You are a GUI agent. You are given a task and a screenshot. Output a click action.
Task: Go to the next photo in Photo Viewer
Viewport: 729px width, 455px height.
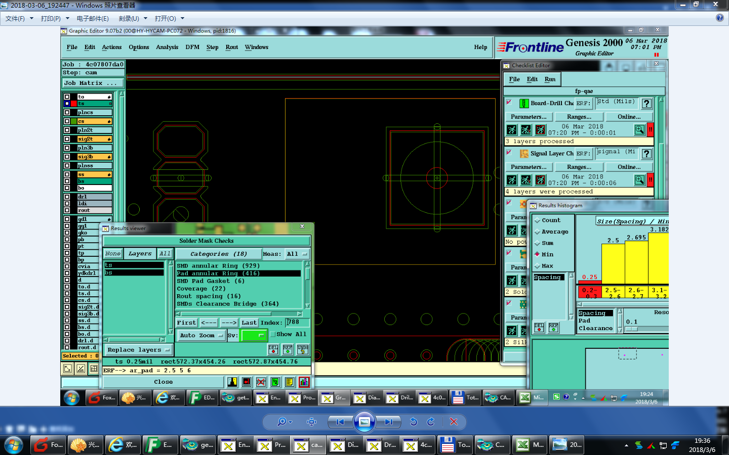tap(389, 422)
